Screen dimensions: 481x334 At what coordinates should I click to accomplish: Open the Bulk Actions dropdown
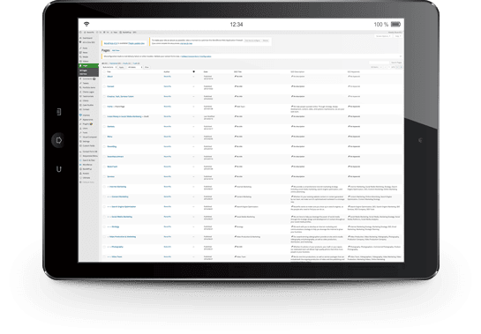click(109, 67)
